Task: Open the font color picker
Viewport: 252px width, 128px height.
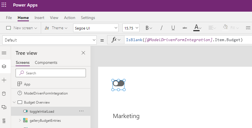Action: [197, 28]
